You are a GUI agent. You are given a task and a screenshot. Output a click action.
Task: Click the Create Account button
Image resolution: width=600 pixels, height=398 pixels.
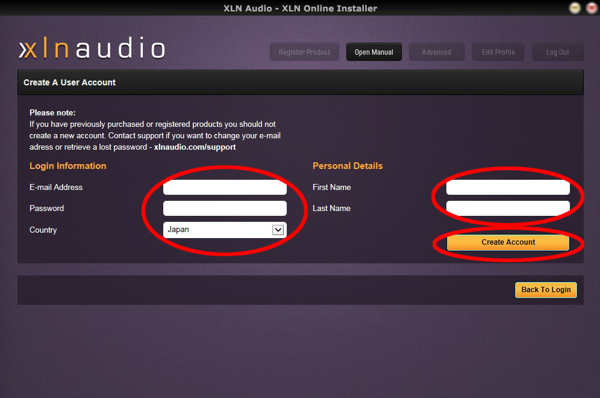(x=508, y=242)
